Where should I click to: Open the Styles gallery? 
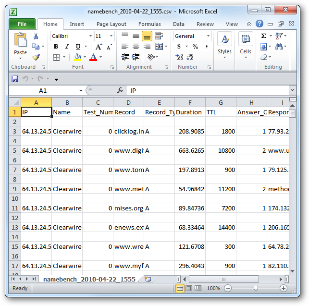click(x=224, y=45)
